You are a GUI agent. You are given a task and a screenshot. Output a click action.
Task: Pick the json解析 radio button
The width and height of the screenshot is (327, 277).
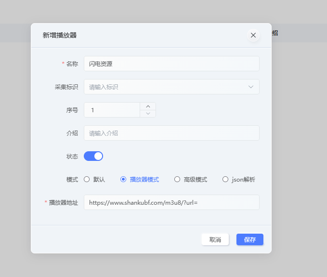[x=225, y=179]
